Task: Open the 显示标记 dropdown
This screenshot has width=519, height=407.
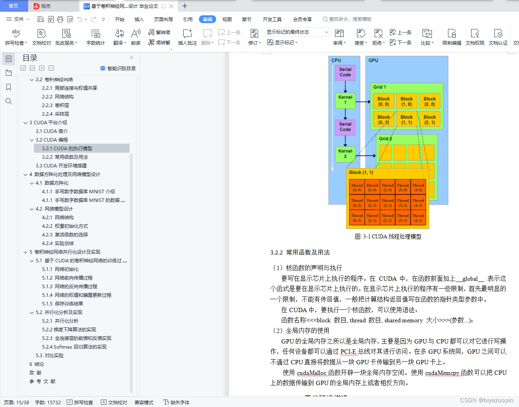Action: (x=282, y=42)
